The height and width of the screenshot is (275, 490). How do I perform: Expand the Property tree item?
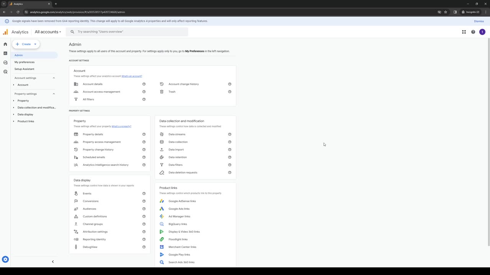coord(14,101)
